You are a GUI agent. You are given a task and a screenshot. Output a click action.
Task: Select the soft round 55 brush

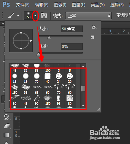37,68
